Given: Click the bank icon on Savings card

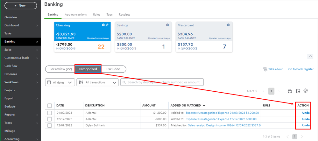Looking at the screenshot, I should 167,25.
